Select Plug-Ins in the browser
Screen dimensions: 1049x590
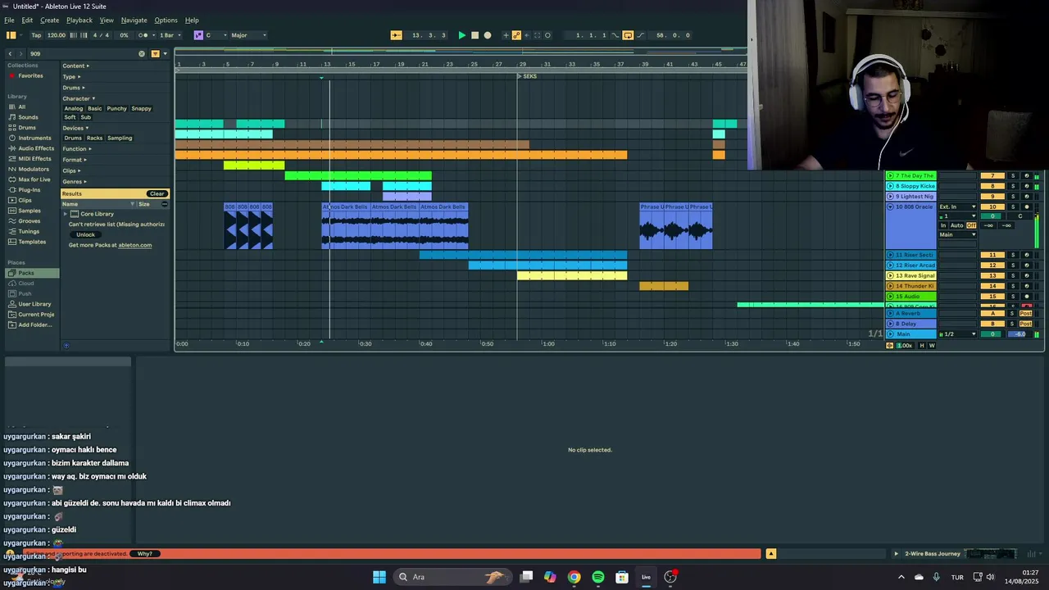click(x=30, y=190)
